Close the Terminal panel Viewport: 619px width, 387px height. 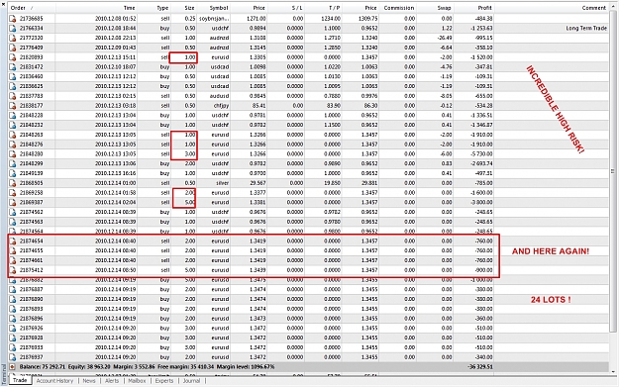coord(4,4)
